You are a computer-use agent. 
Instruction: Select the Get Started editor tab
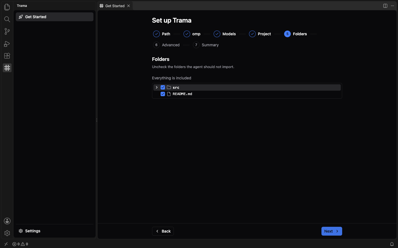pos(115,6)
